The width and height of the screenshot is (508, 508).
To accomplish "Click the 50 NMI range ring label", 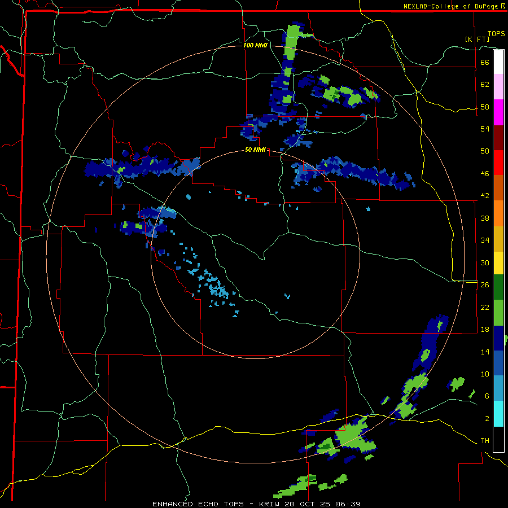I will 255,150.
